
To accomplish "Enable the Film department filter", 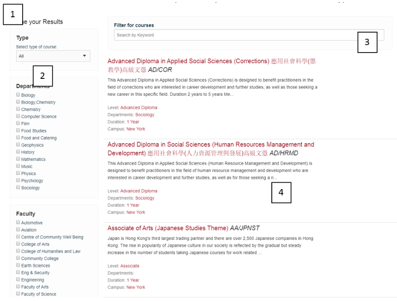I will coord(18,123).
